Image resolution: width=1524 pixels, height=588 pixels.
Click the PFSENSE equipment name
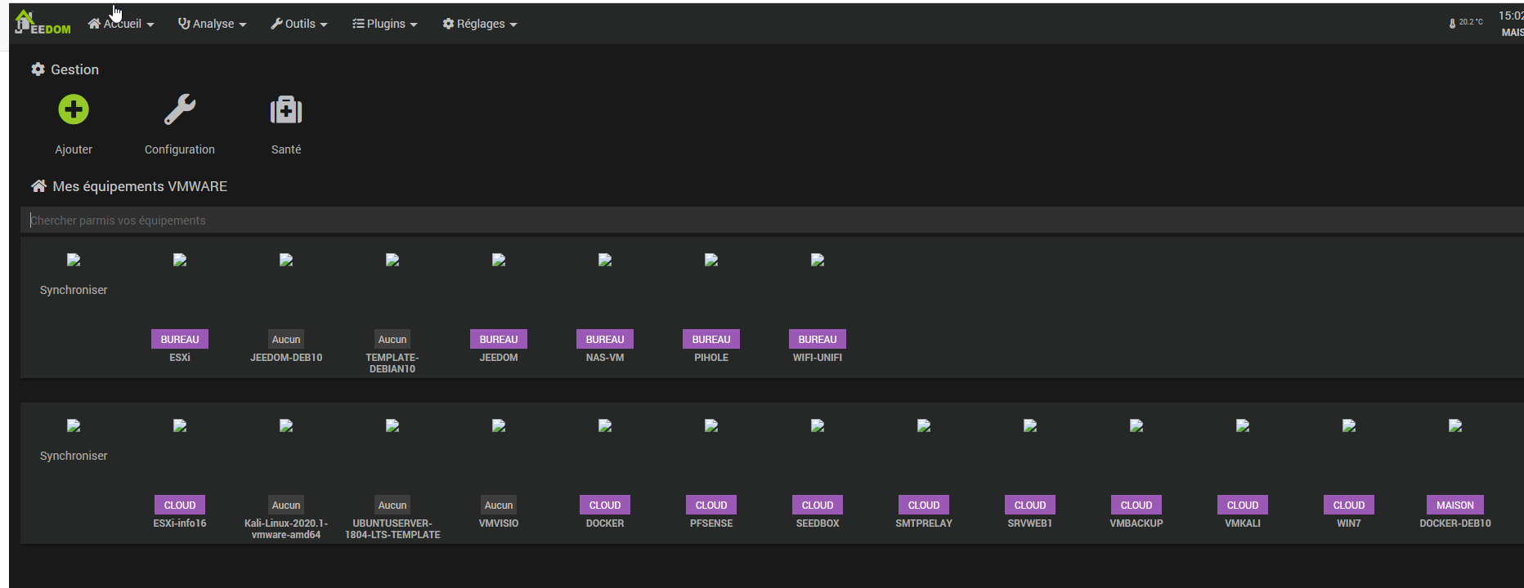point(711,523)
